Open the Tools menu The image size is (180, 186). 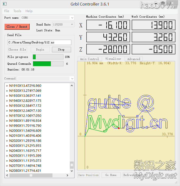[17, 11]
